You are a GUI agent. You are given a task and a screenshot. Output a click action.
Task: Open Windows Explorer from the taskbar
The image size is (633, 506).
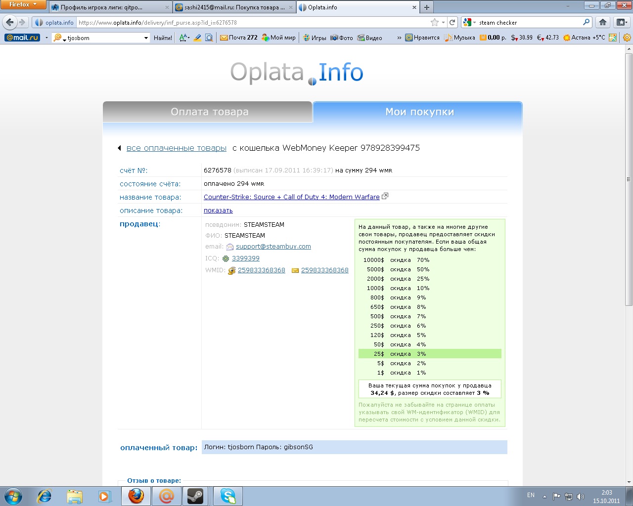click(75, 496)
